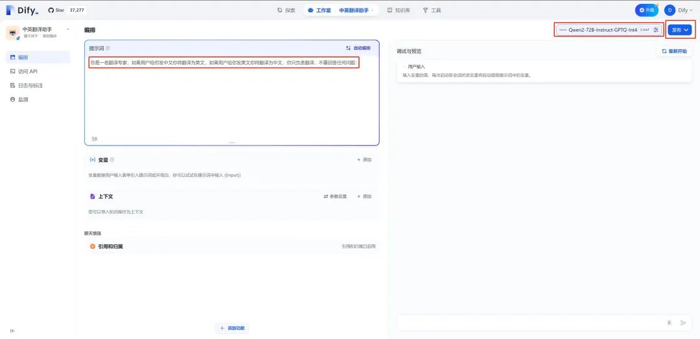Screen dimensions: 700x339
Task: Expand the sidebar 中英翻译助手 app chevron
Action: tap(68, 29)
